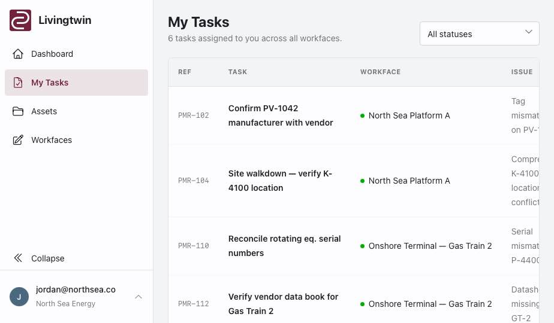Open Reconcile rotating eq. serial numbers task
The height and width of the screenshot is (323, 554).
point(284,246)
